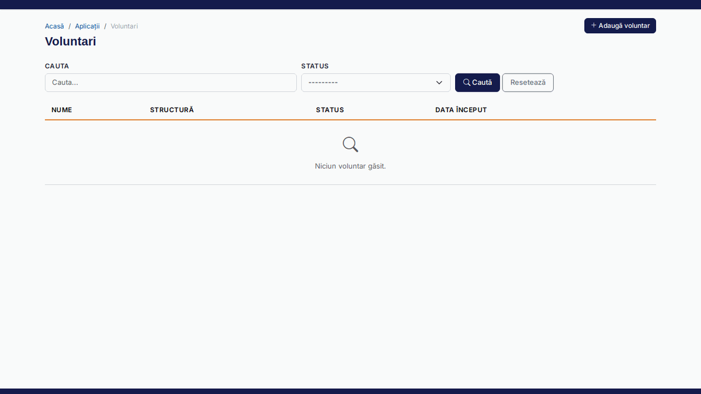Image resolution: width=701 pixels, height=394 pixels.
Task: Click the Nume column header
Action: point(62,110)
